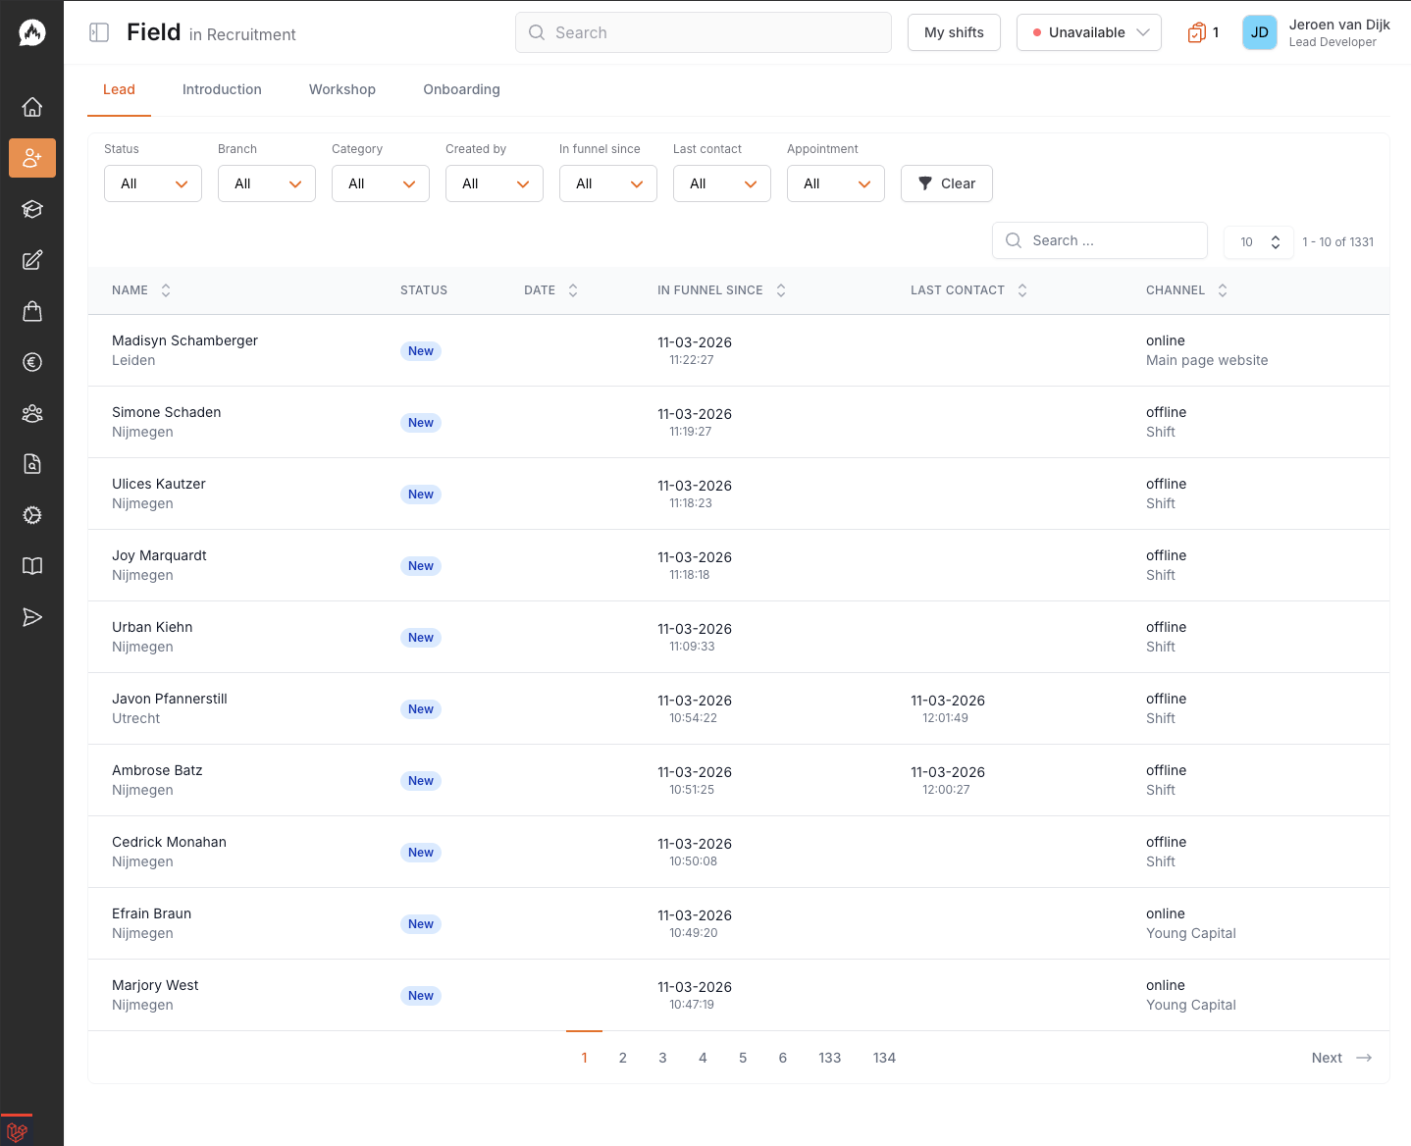
Task: Toggle the sidebar collapse panel icon
Action: [99, 32]
